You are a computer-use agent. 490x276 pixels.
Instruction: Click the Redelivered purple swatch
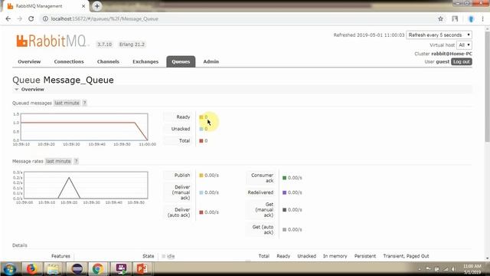(x=284, y=192)
